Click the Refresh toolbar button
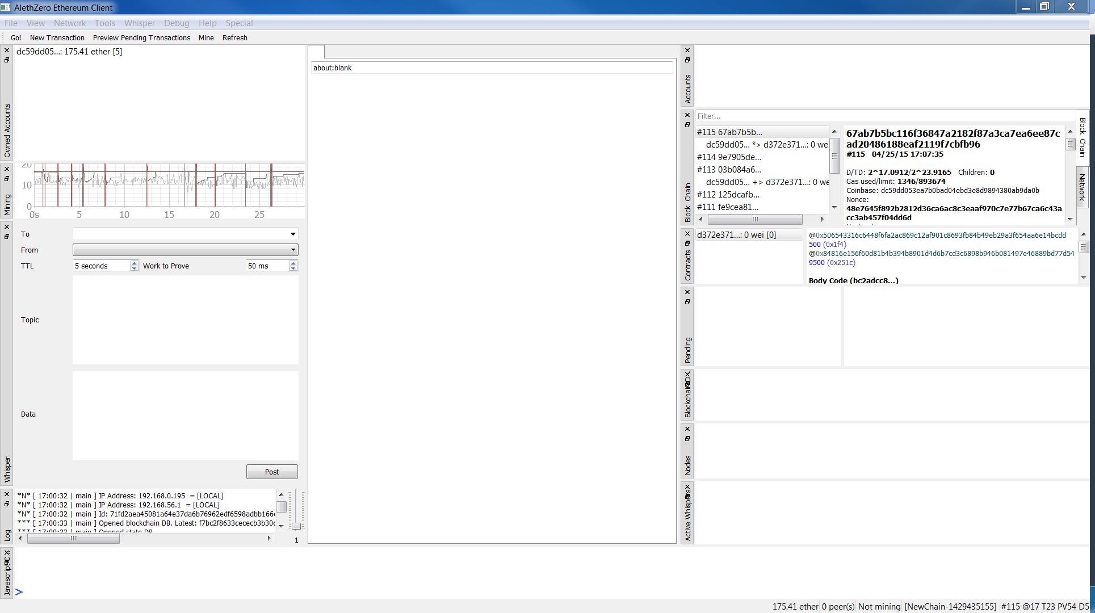This screenshot has width=1095, height=613. point(235,38)
